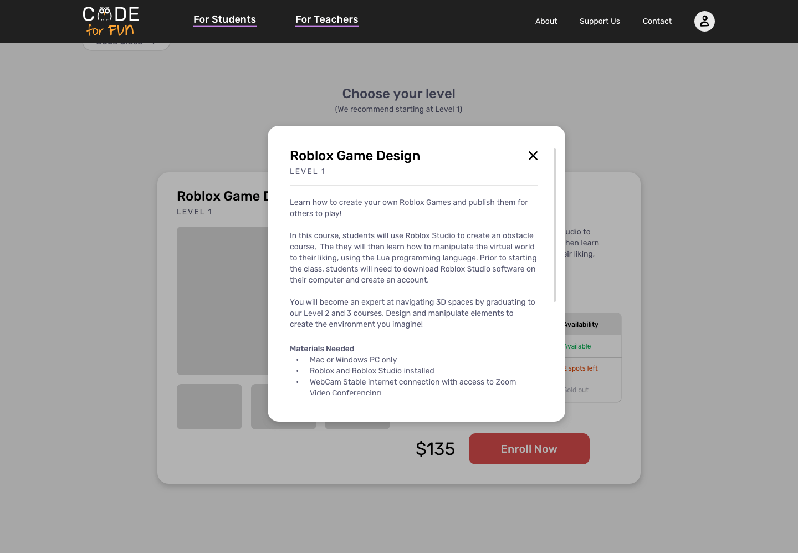Click the 'Materials Needed' heading
798x553 pixels.
(x=322, y=349)
